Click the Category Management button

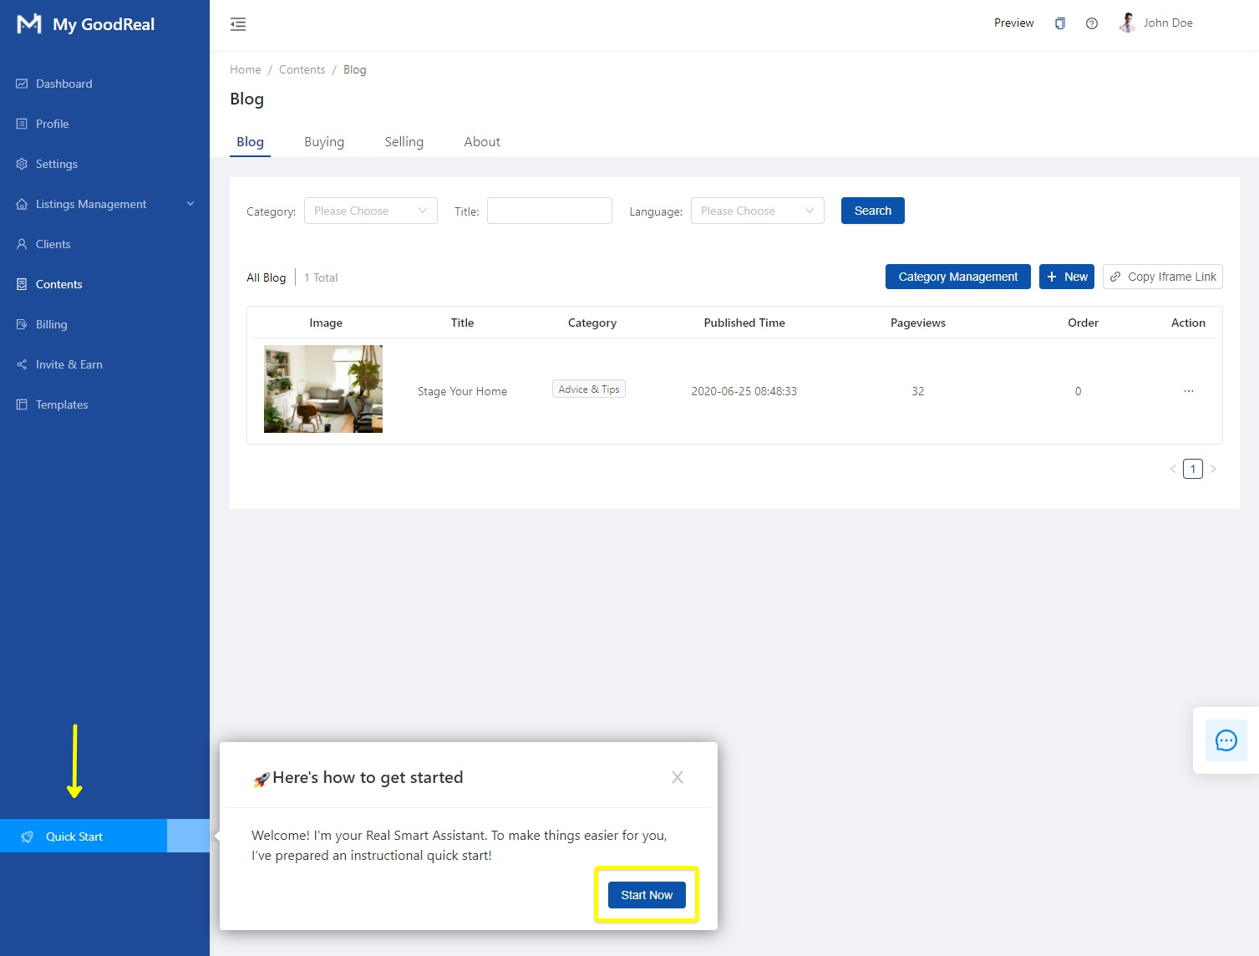coord(957,277)
